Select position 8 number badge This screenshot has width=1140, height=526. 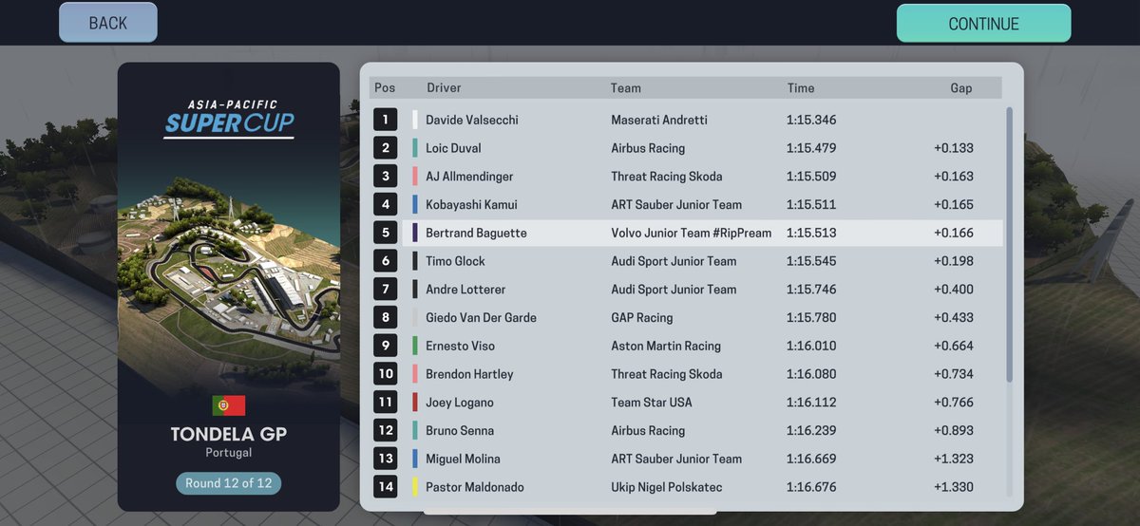click(x=386, y=317)
